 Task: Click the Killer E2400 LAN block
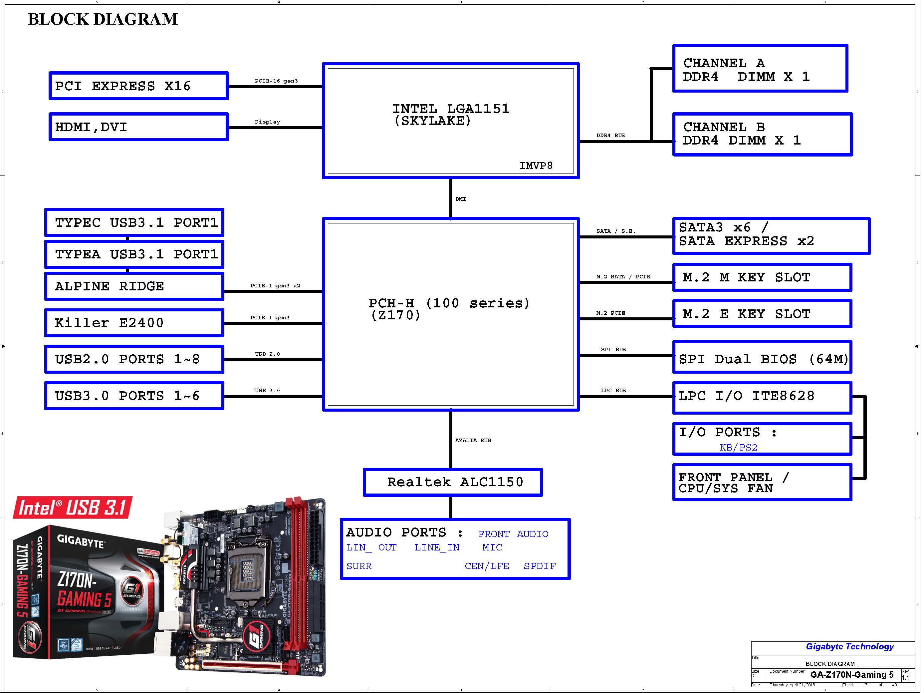(x=134, y=323)
